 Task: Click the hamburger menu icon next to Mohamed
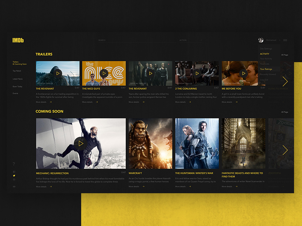click(x=285, y=40)
